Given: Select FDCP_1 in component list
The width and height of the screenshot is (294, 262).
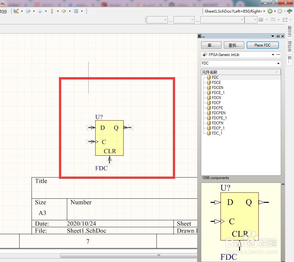Looking at the screenshot, I should pos(218,128).
